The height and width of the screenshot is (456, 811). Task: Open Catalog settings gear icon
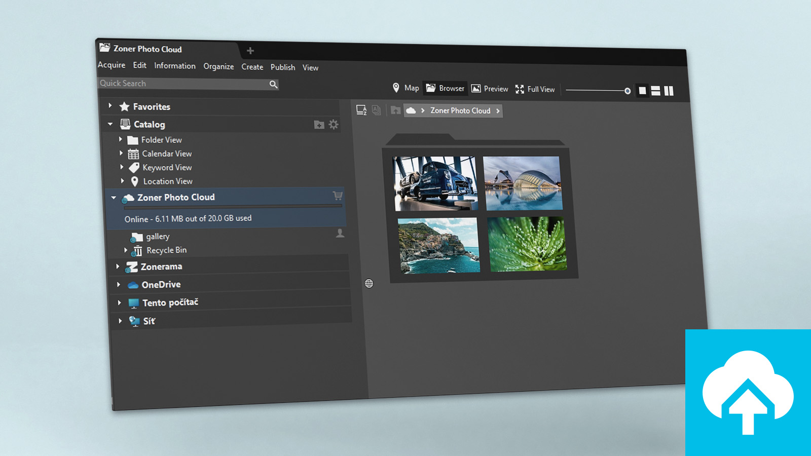click(334, 125)
